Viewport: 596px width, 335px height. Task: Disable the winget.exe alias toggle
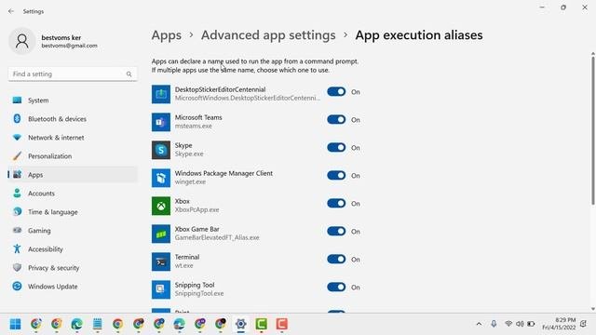click(x=336, y=176)
